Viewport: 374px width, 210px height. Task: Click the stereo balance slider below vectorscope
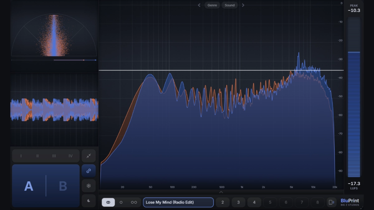[x=54, y=60]
